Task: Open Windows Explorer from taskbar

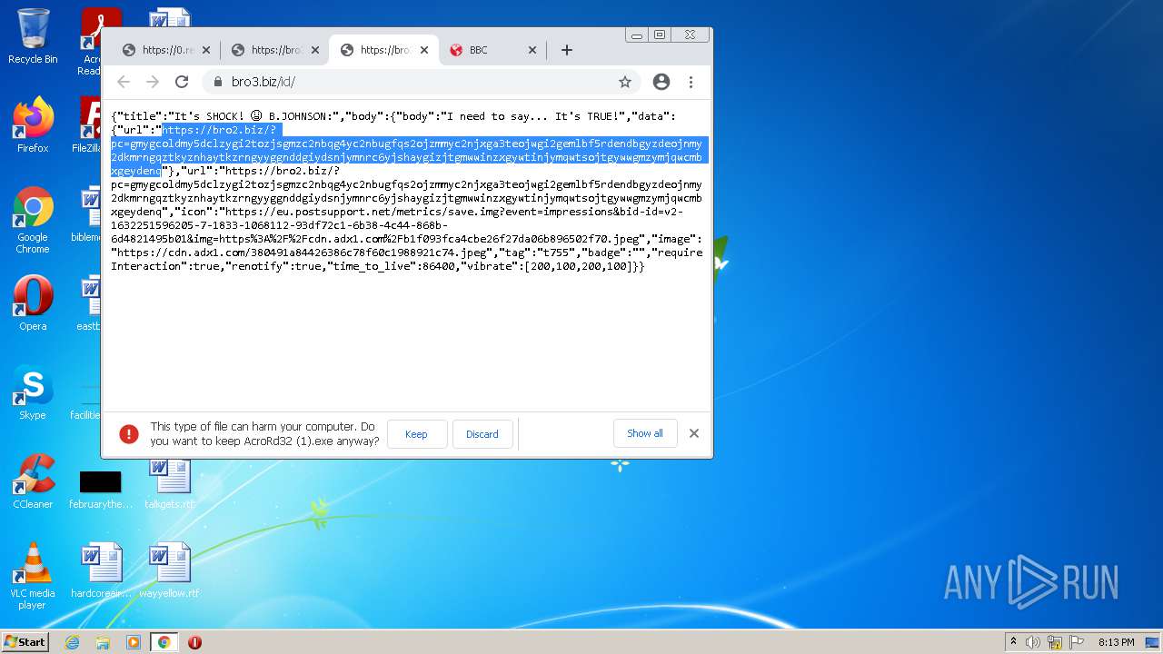Action: (103, 642)
